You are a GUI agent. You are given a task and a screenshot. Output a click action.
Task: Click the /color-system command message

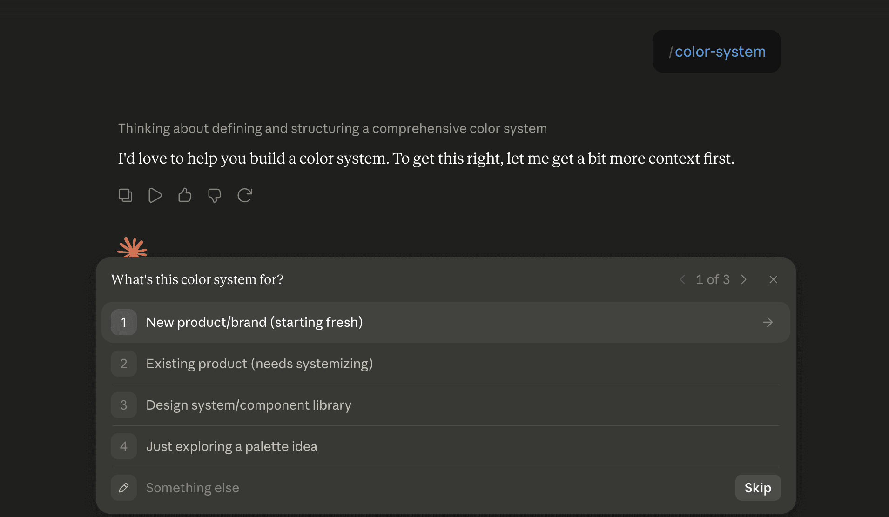[x=717, y=52]
